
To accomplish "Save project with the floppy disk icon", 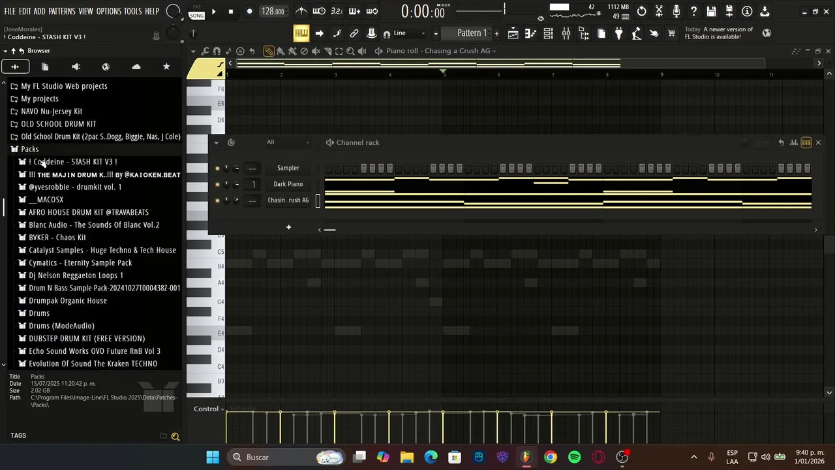I will click(712, 11).
